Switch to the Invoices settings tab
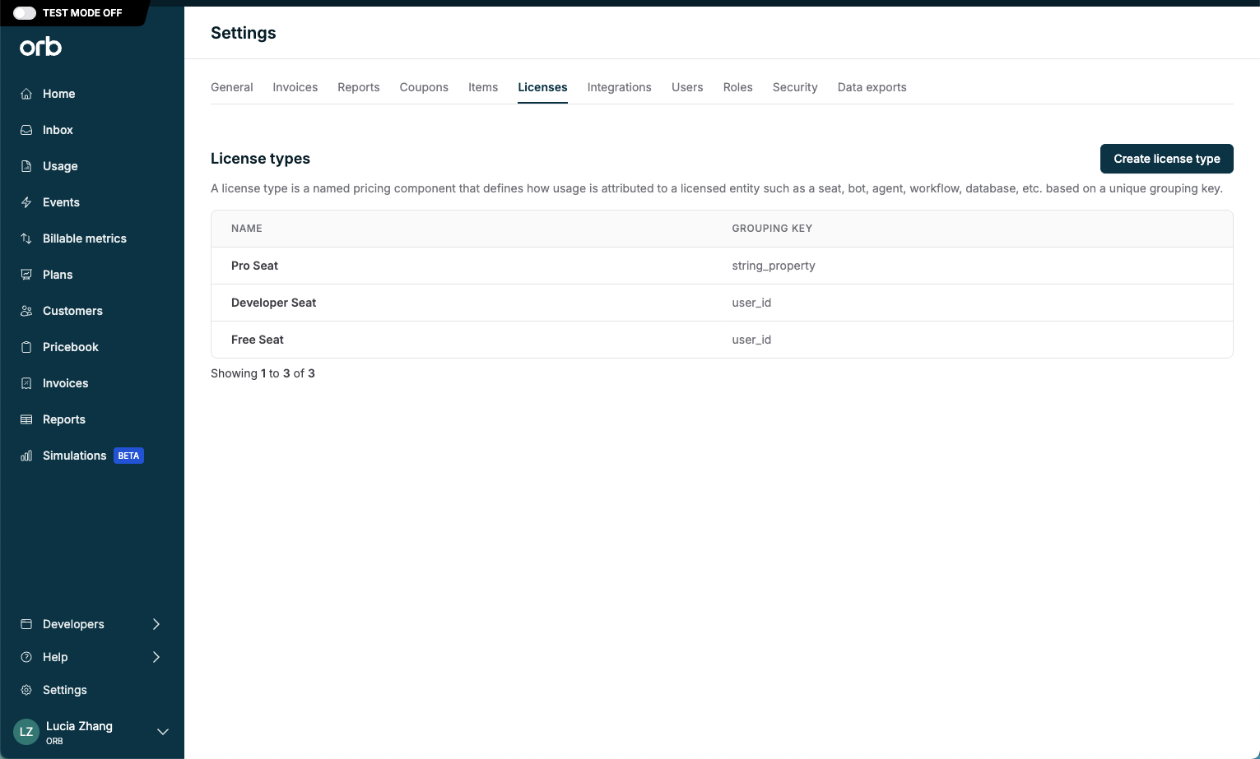1260x759 pixels. pos(295,87)
